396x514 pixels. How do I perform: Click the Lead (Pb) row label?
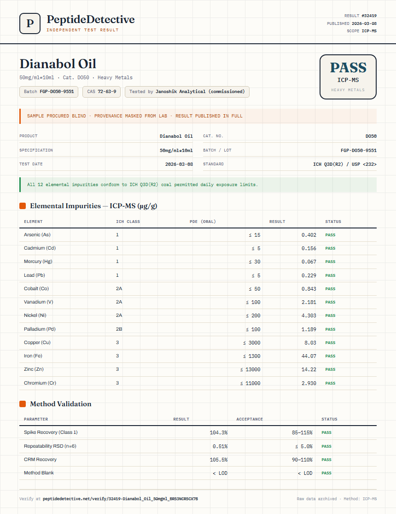point(35,275)
